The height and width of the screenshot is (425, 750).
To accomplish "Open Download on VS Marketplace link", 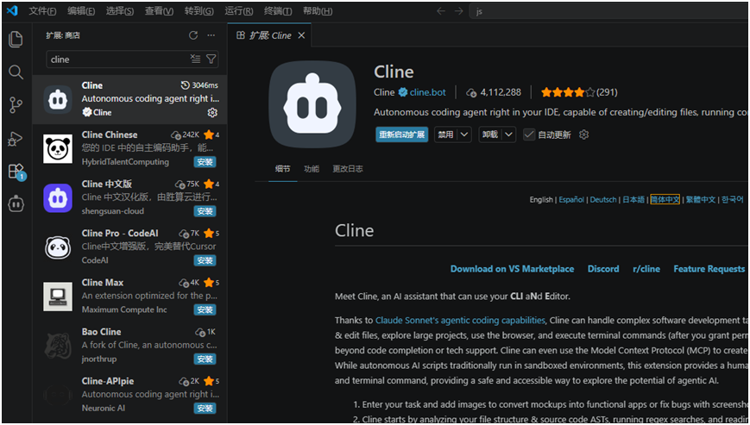I will (512, 269).
